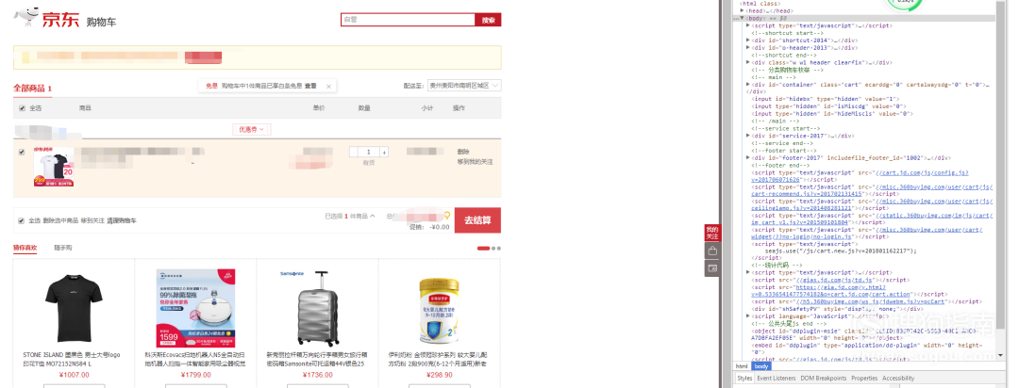Uncheck the t-shirt cart item checkbox

pyautogui.click(x=22, y=152)
